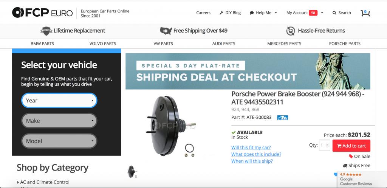Click the ATE brand logo

(282, 118)
